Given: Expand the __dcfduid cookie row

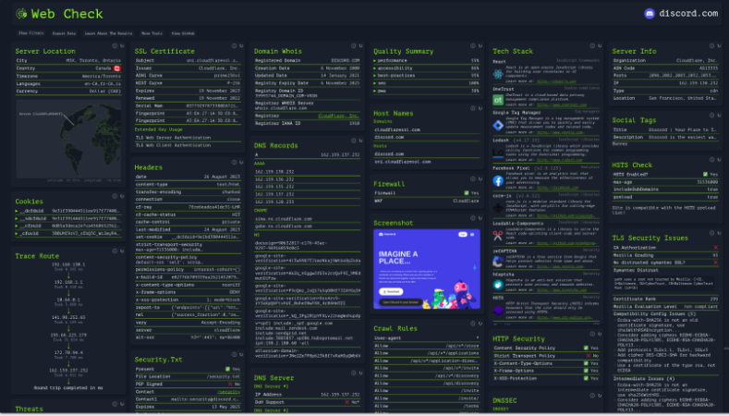Looking at the screenshot, I should (67, 211).
